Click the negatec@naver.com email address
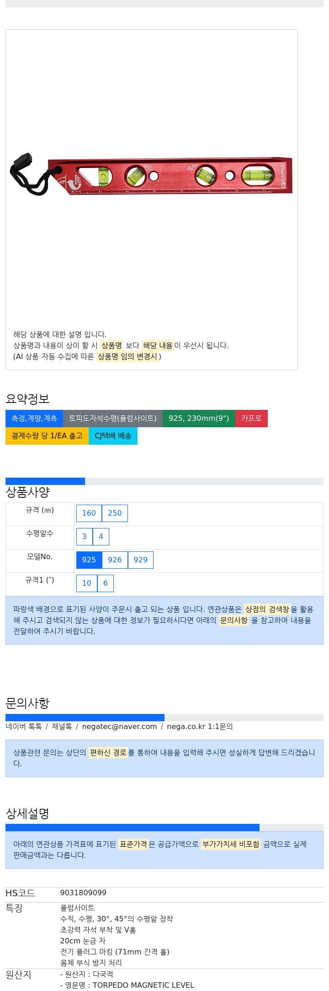The image size is (329, 991). click(x=119, y=726)
